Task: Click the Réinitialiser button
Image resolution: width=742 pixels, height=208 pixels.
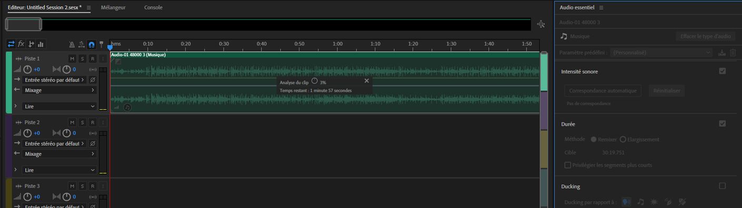Action: click(x=667, y=91)
